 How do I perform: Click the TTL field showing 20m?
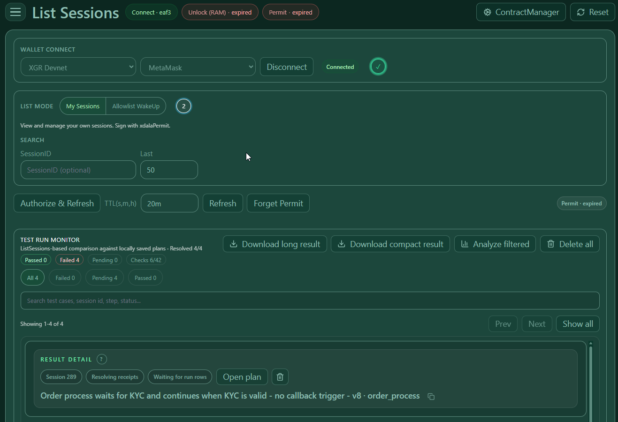click(169, 203)
